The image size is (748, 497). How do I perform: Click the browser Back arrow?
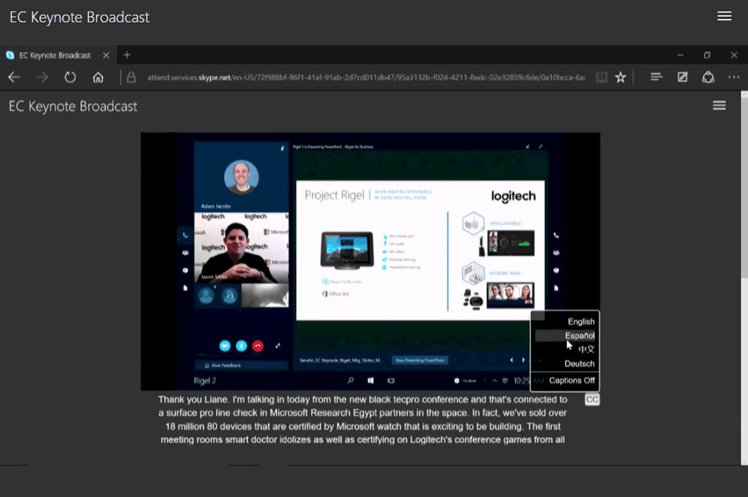click(x=14, y=77)
